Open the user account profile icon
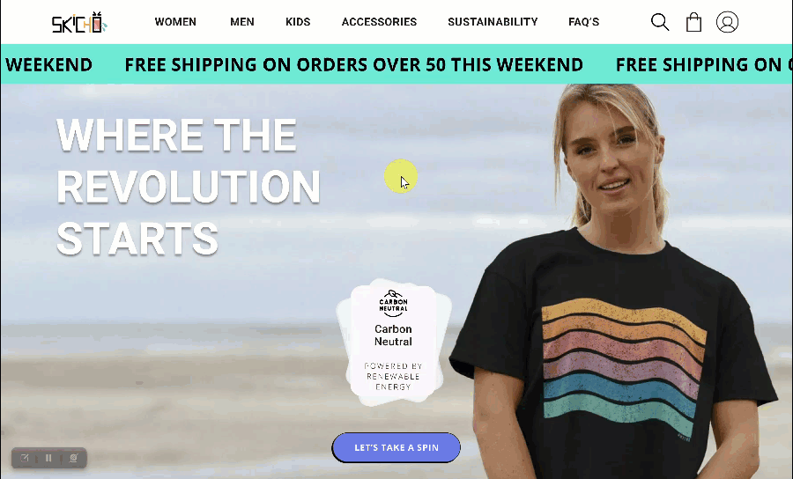This screenshot has width=793, height=479. (x=727, y=22)
